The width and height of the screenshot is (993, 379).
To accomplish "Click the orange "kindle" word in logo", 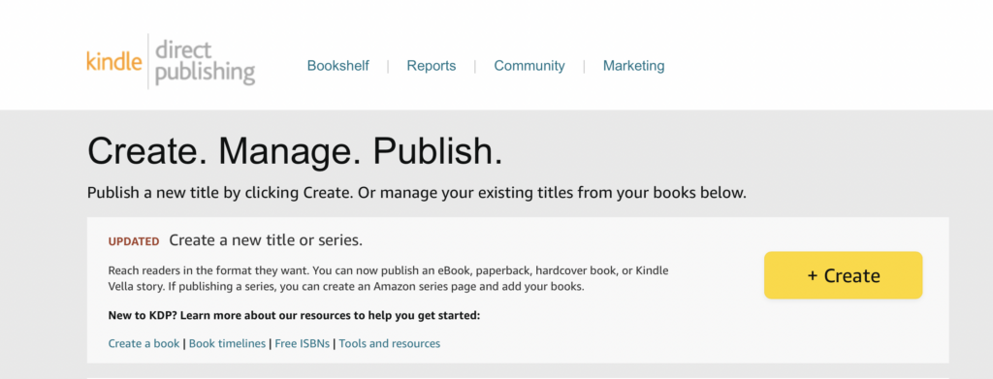I will (114, 62).
